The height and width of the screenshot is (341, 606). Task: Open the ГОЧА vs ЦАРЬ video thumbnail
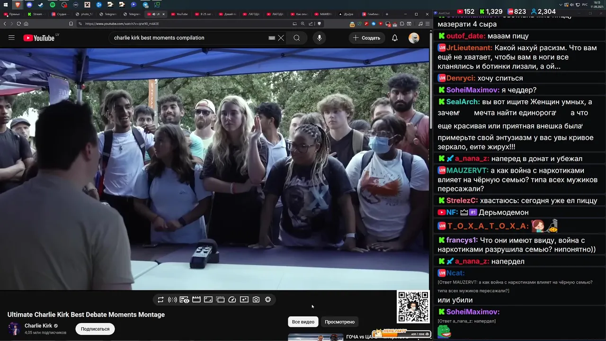[316, 337]
